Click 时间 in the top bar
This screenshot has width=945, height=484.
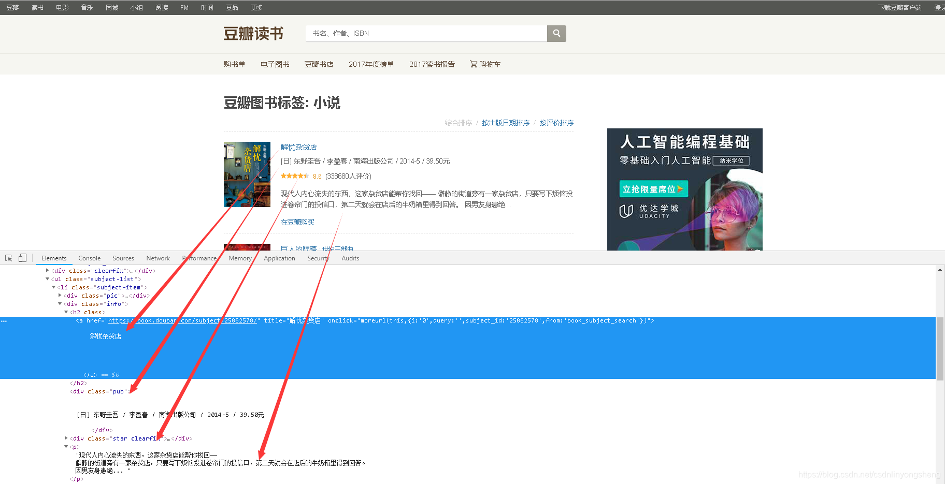(x=207, y=7)
